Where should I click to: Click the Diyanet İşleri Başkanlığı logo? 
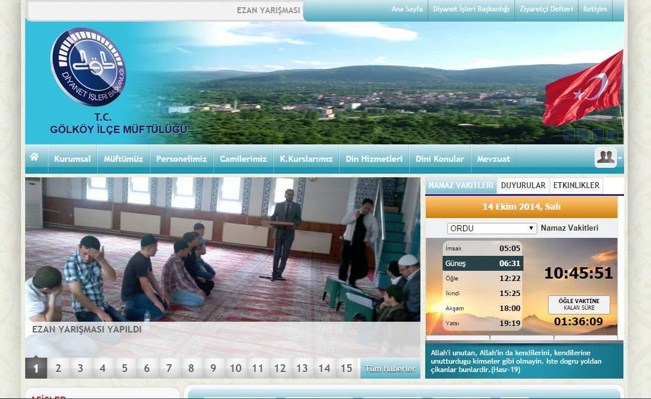click(x=89, y=67)
